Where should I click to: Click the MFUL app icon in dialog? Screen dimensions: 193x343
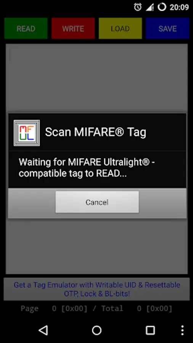point(27,133)
